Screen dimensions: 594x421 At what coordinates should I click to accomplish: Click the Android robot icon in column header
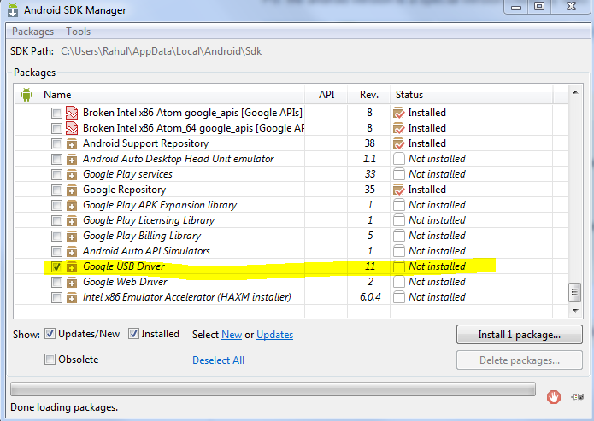26,95
